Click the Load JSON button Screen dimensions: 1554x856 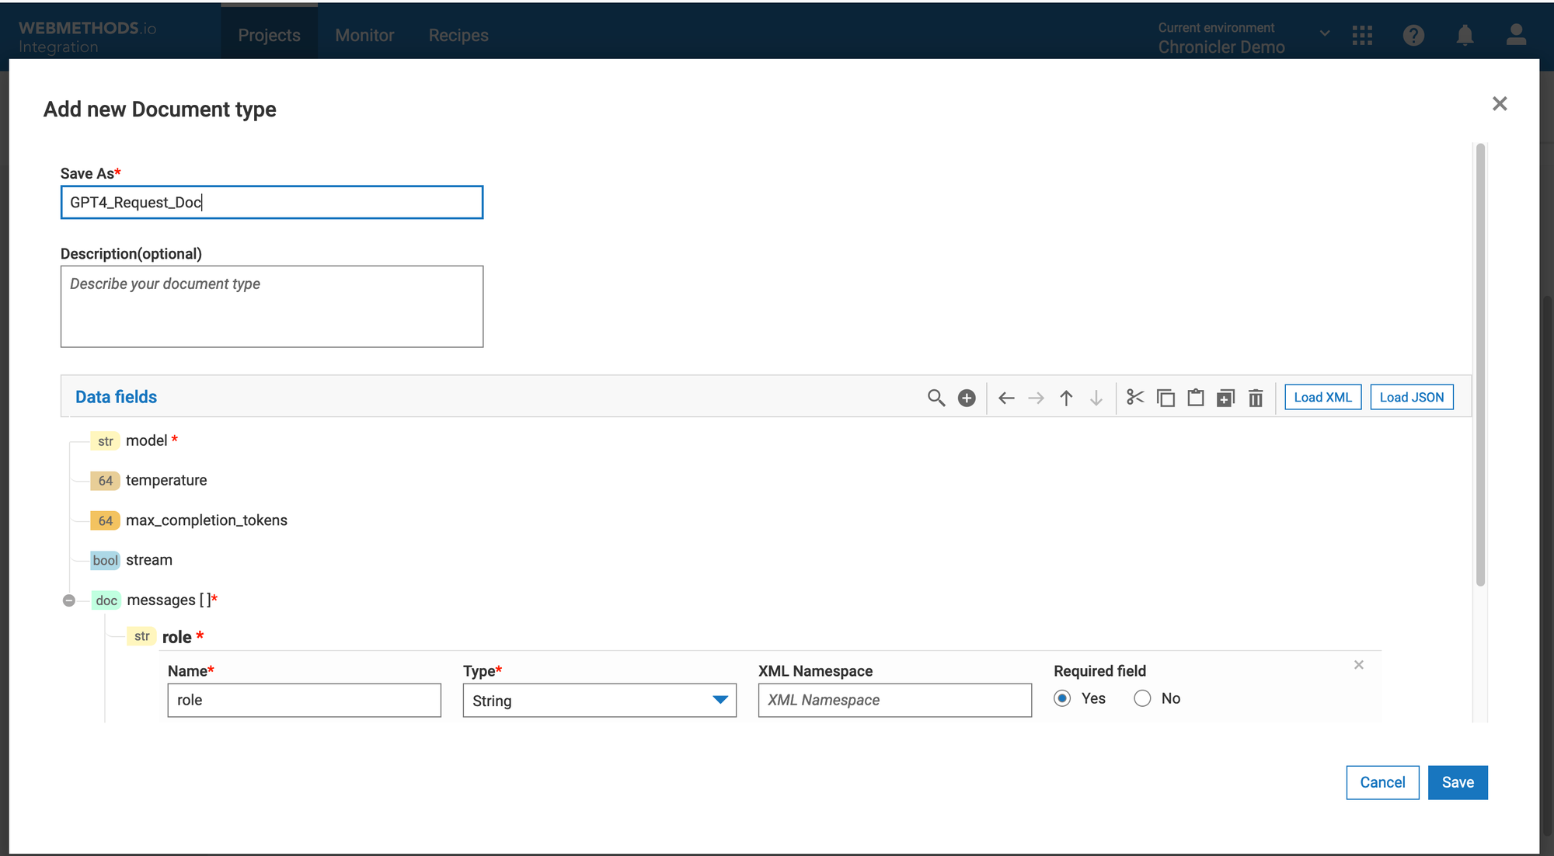tap(1411, 397)
